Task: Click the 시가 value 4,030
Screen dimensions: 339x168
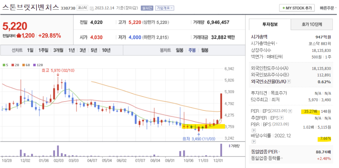Action: 97,37
